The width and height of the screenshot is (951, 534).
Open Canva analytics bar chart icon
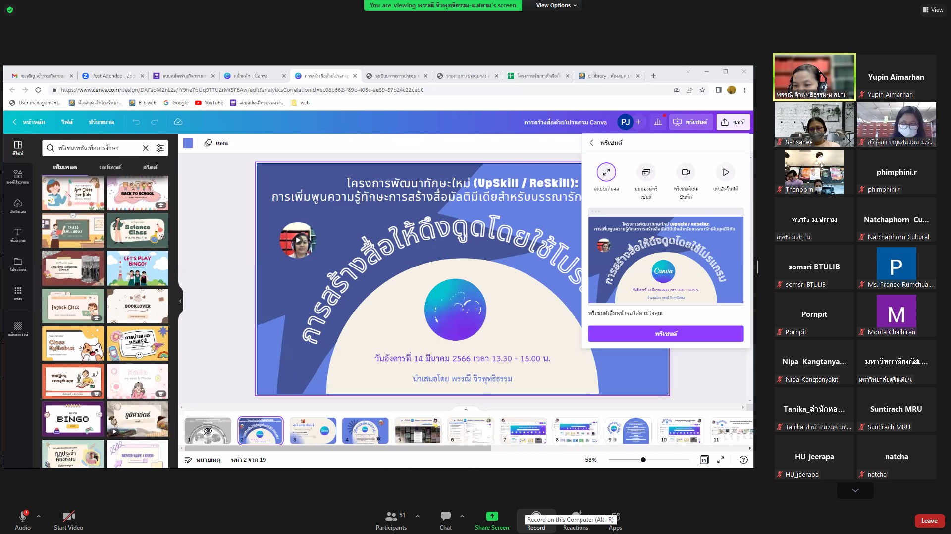pyautogui.click(x=658, y=122)
